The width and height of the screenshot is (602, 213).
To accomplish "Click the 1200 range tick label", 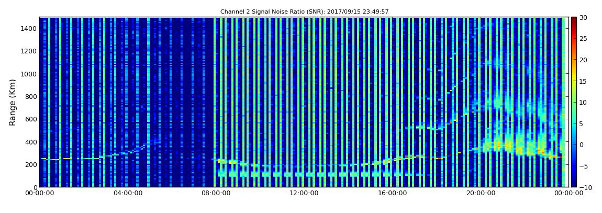I will (x=29, y=51).
